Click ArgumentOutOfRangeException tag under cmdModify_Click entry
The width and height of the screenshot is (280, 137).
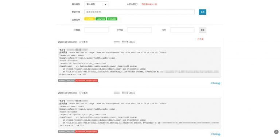pos(86,81)
